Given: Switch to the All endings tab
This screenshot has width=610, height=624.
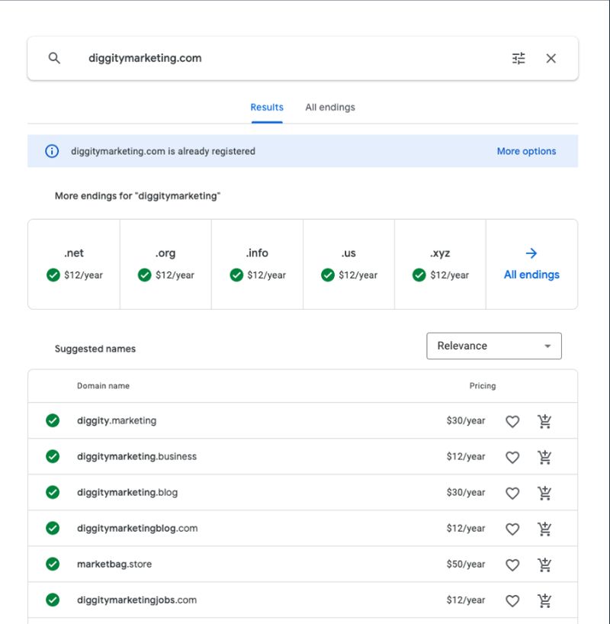Looking at the screenshot, I should (x=330, y=108).
